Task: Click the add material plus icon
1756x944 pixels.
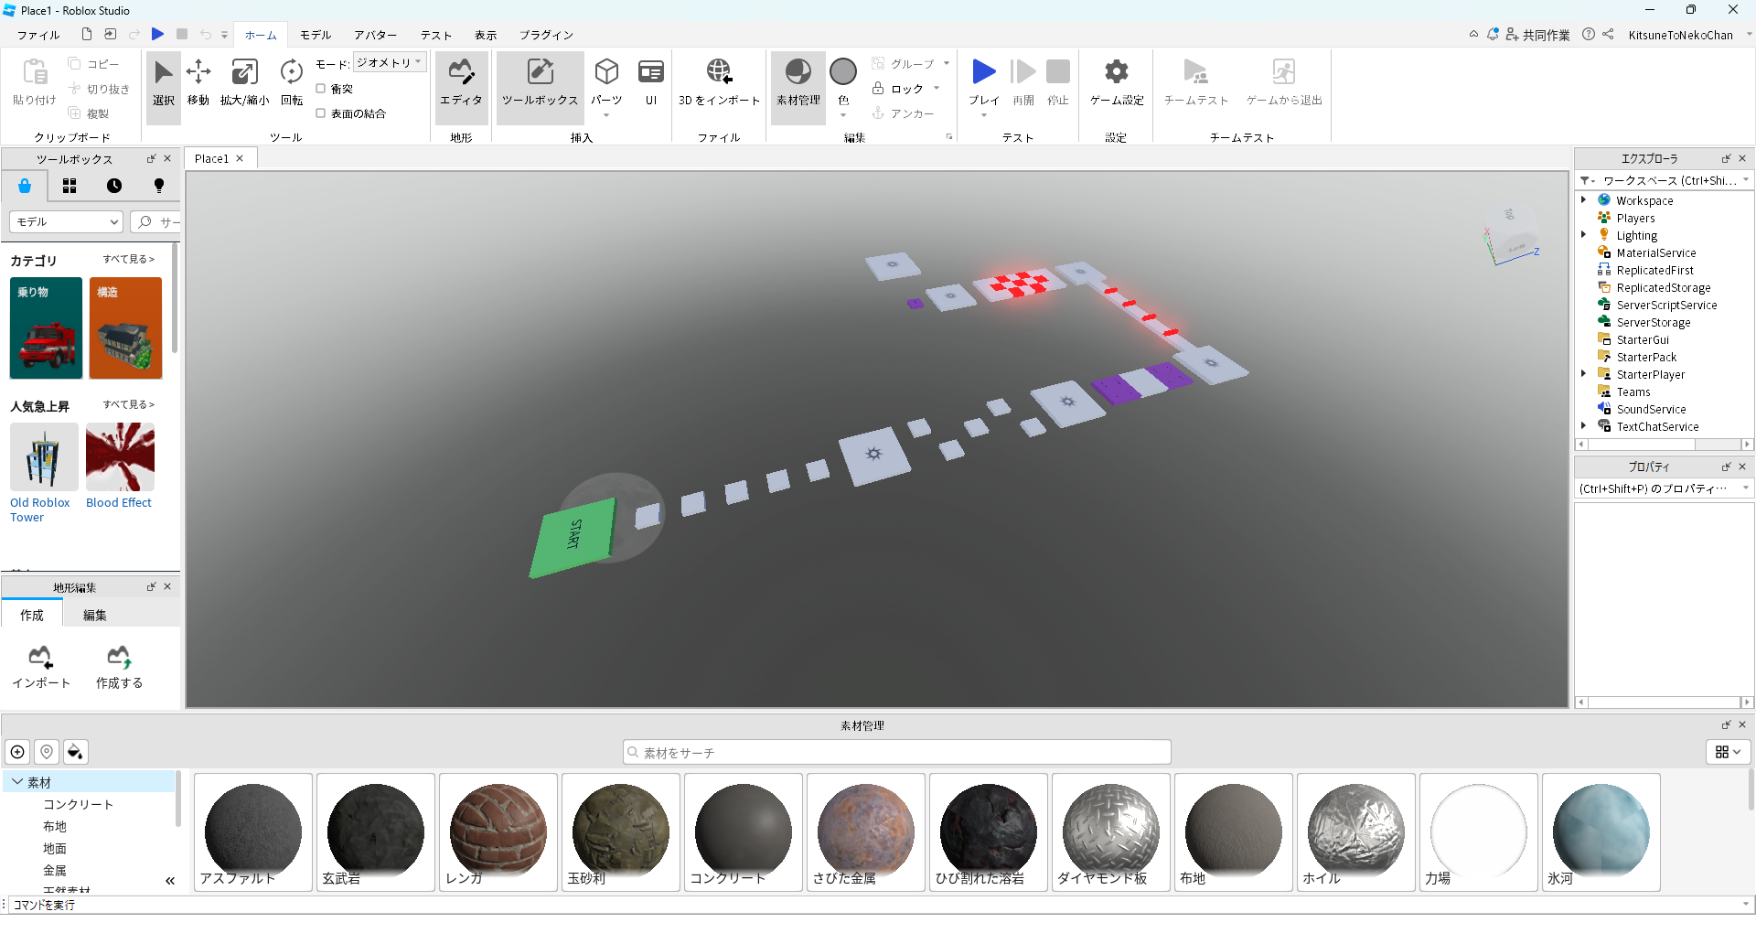Action: coord(17,752)
